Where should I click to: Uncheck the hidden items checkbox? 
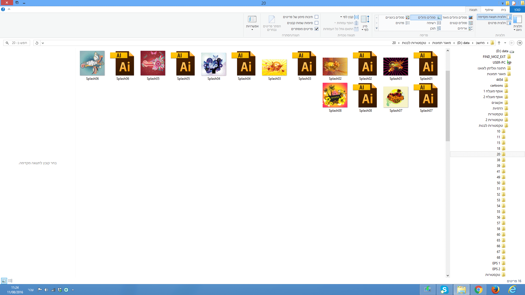pos(316,29)
